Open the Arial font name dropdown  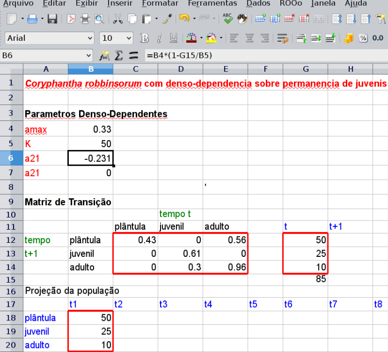click(92, 38)
